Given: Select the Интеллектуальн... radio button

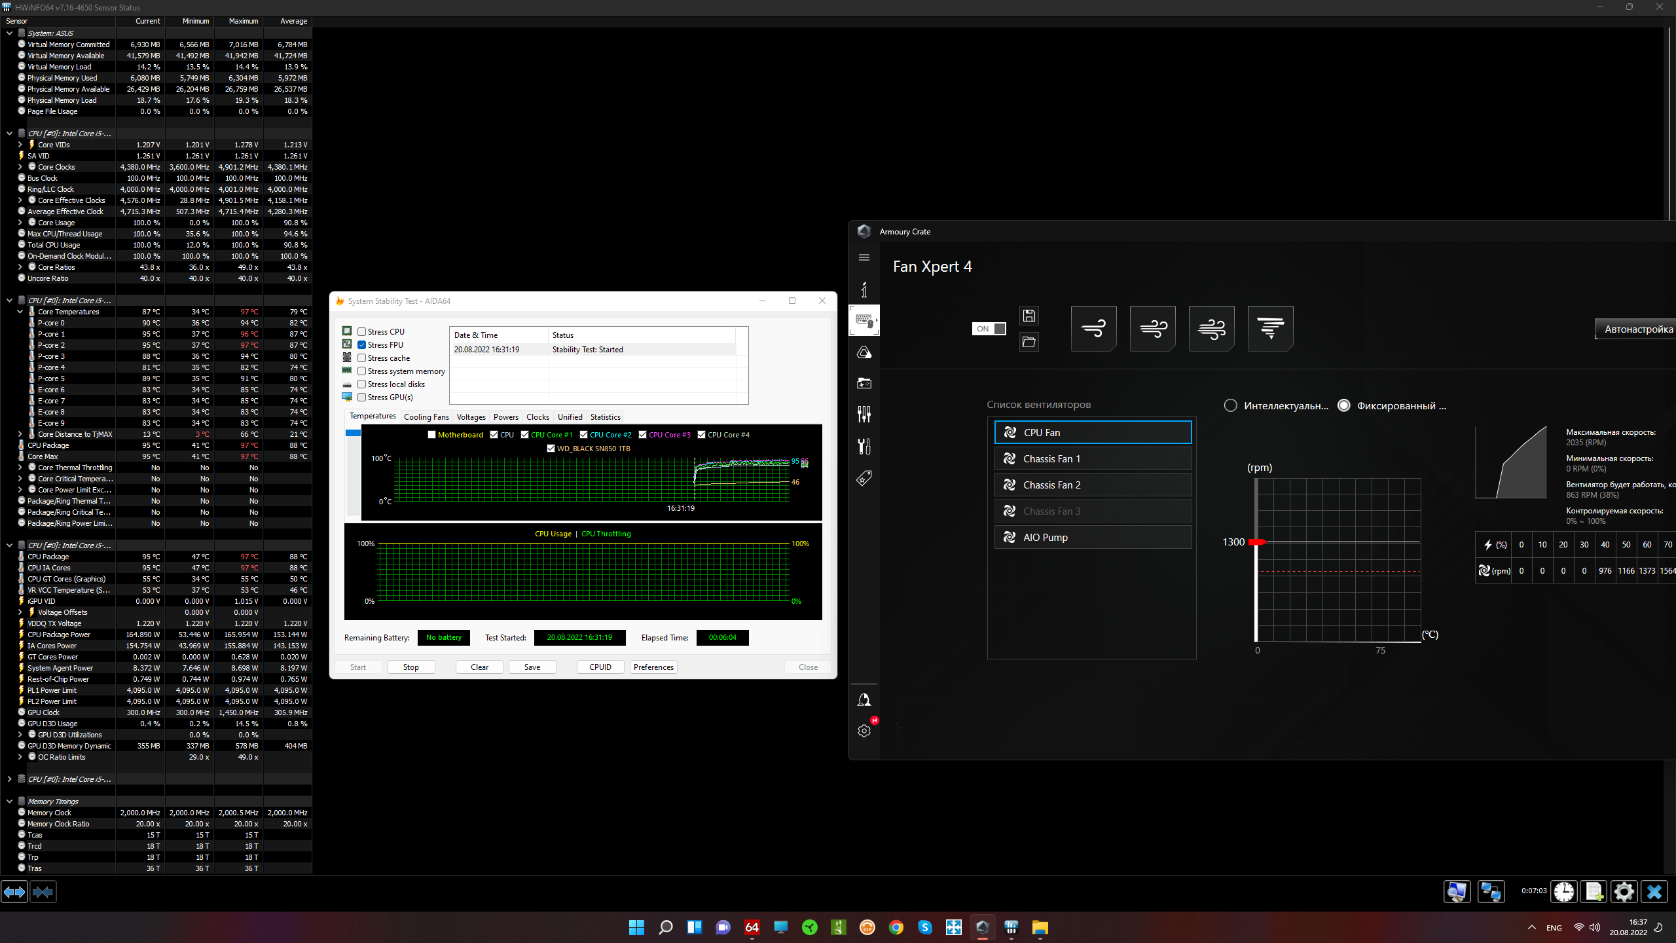Looking at the screenshot, I should click(x=1230, y=405).
